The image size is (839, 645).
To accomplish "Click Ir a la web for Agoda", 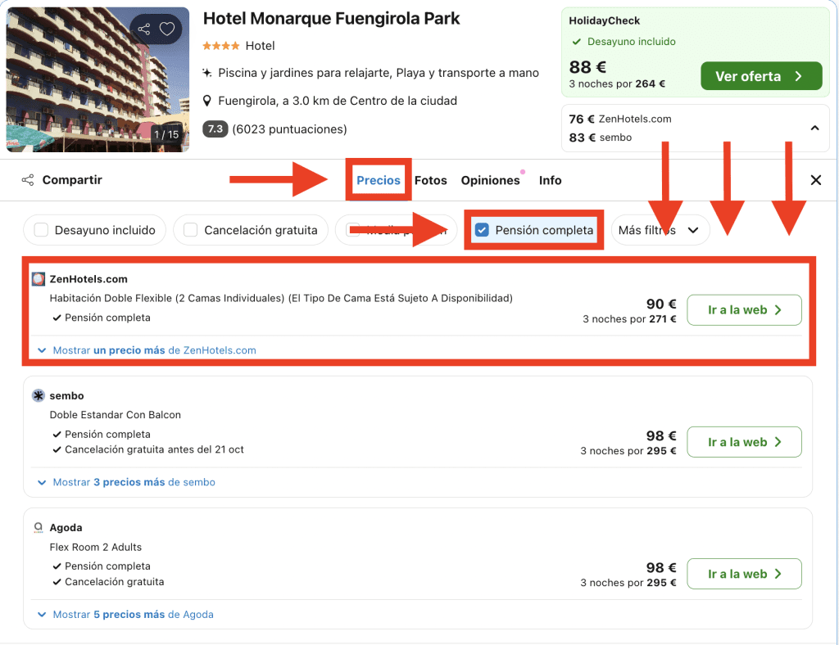I will point(744,574).
